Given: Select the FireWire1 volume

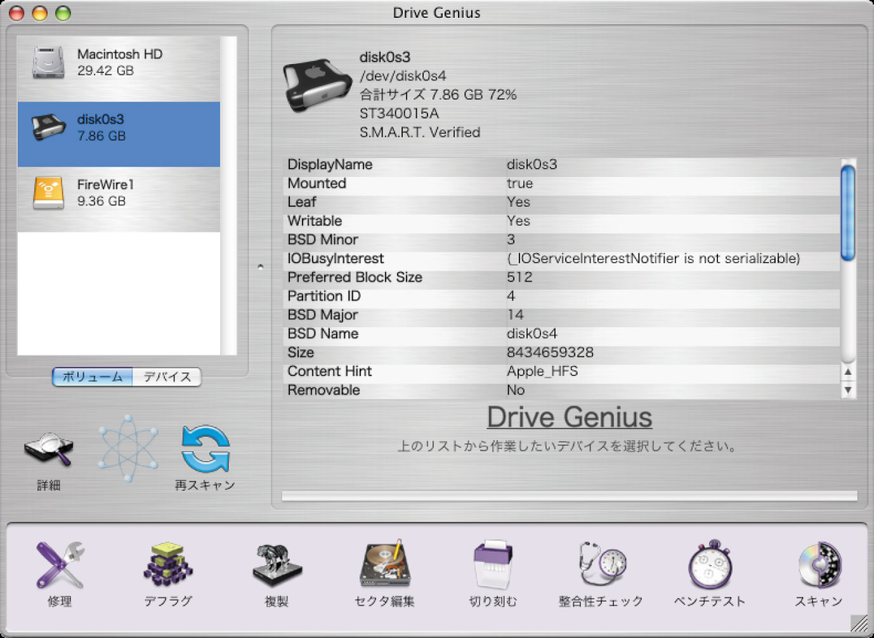Looking at the screenshot, I should [119, 199].
